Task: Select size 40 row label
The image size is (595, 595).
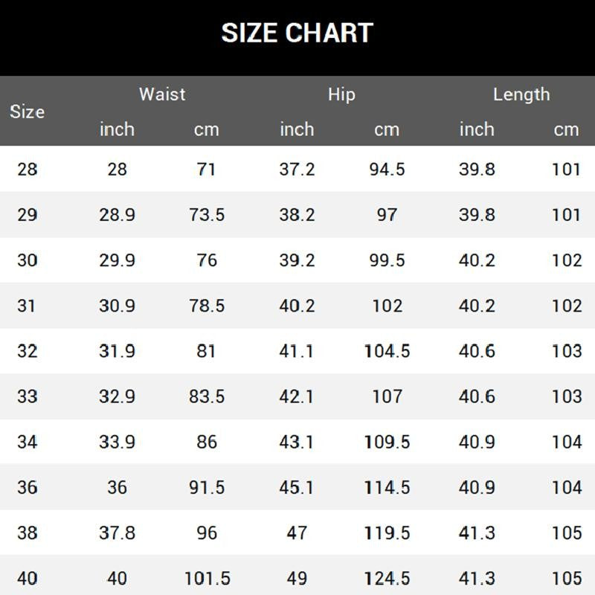Action: 27,578
